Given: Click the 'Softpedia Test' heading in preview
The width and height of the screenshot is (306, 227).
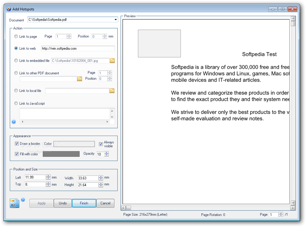Looking at the screenshot, I should click(x=259, y=54).
